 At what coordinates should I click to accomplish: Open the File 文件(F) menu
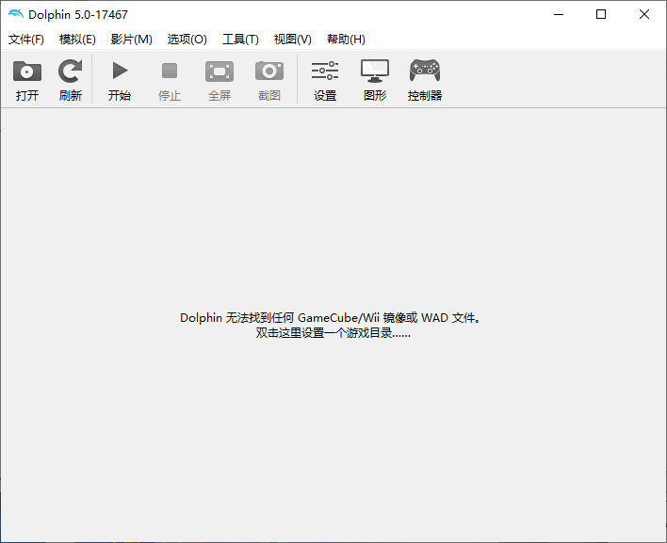tap(26, 40)
